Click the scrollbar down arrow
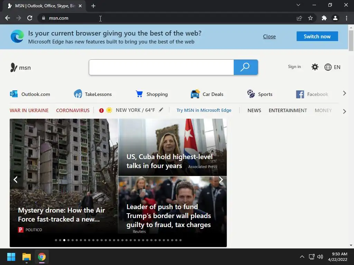The image size is (354, 265). click(x=351, y=245)
